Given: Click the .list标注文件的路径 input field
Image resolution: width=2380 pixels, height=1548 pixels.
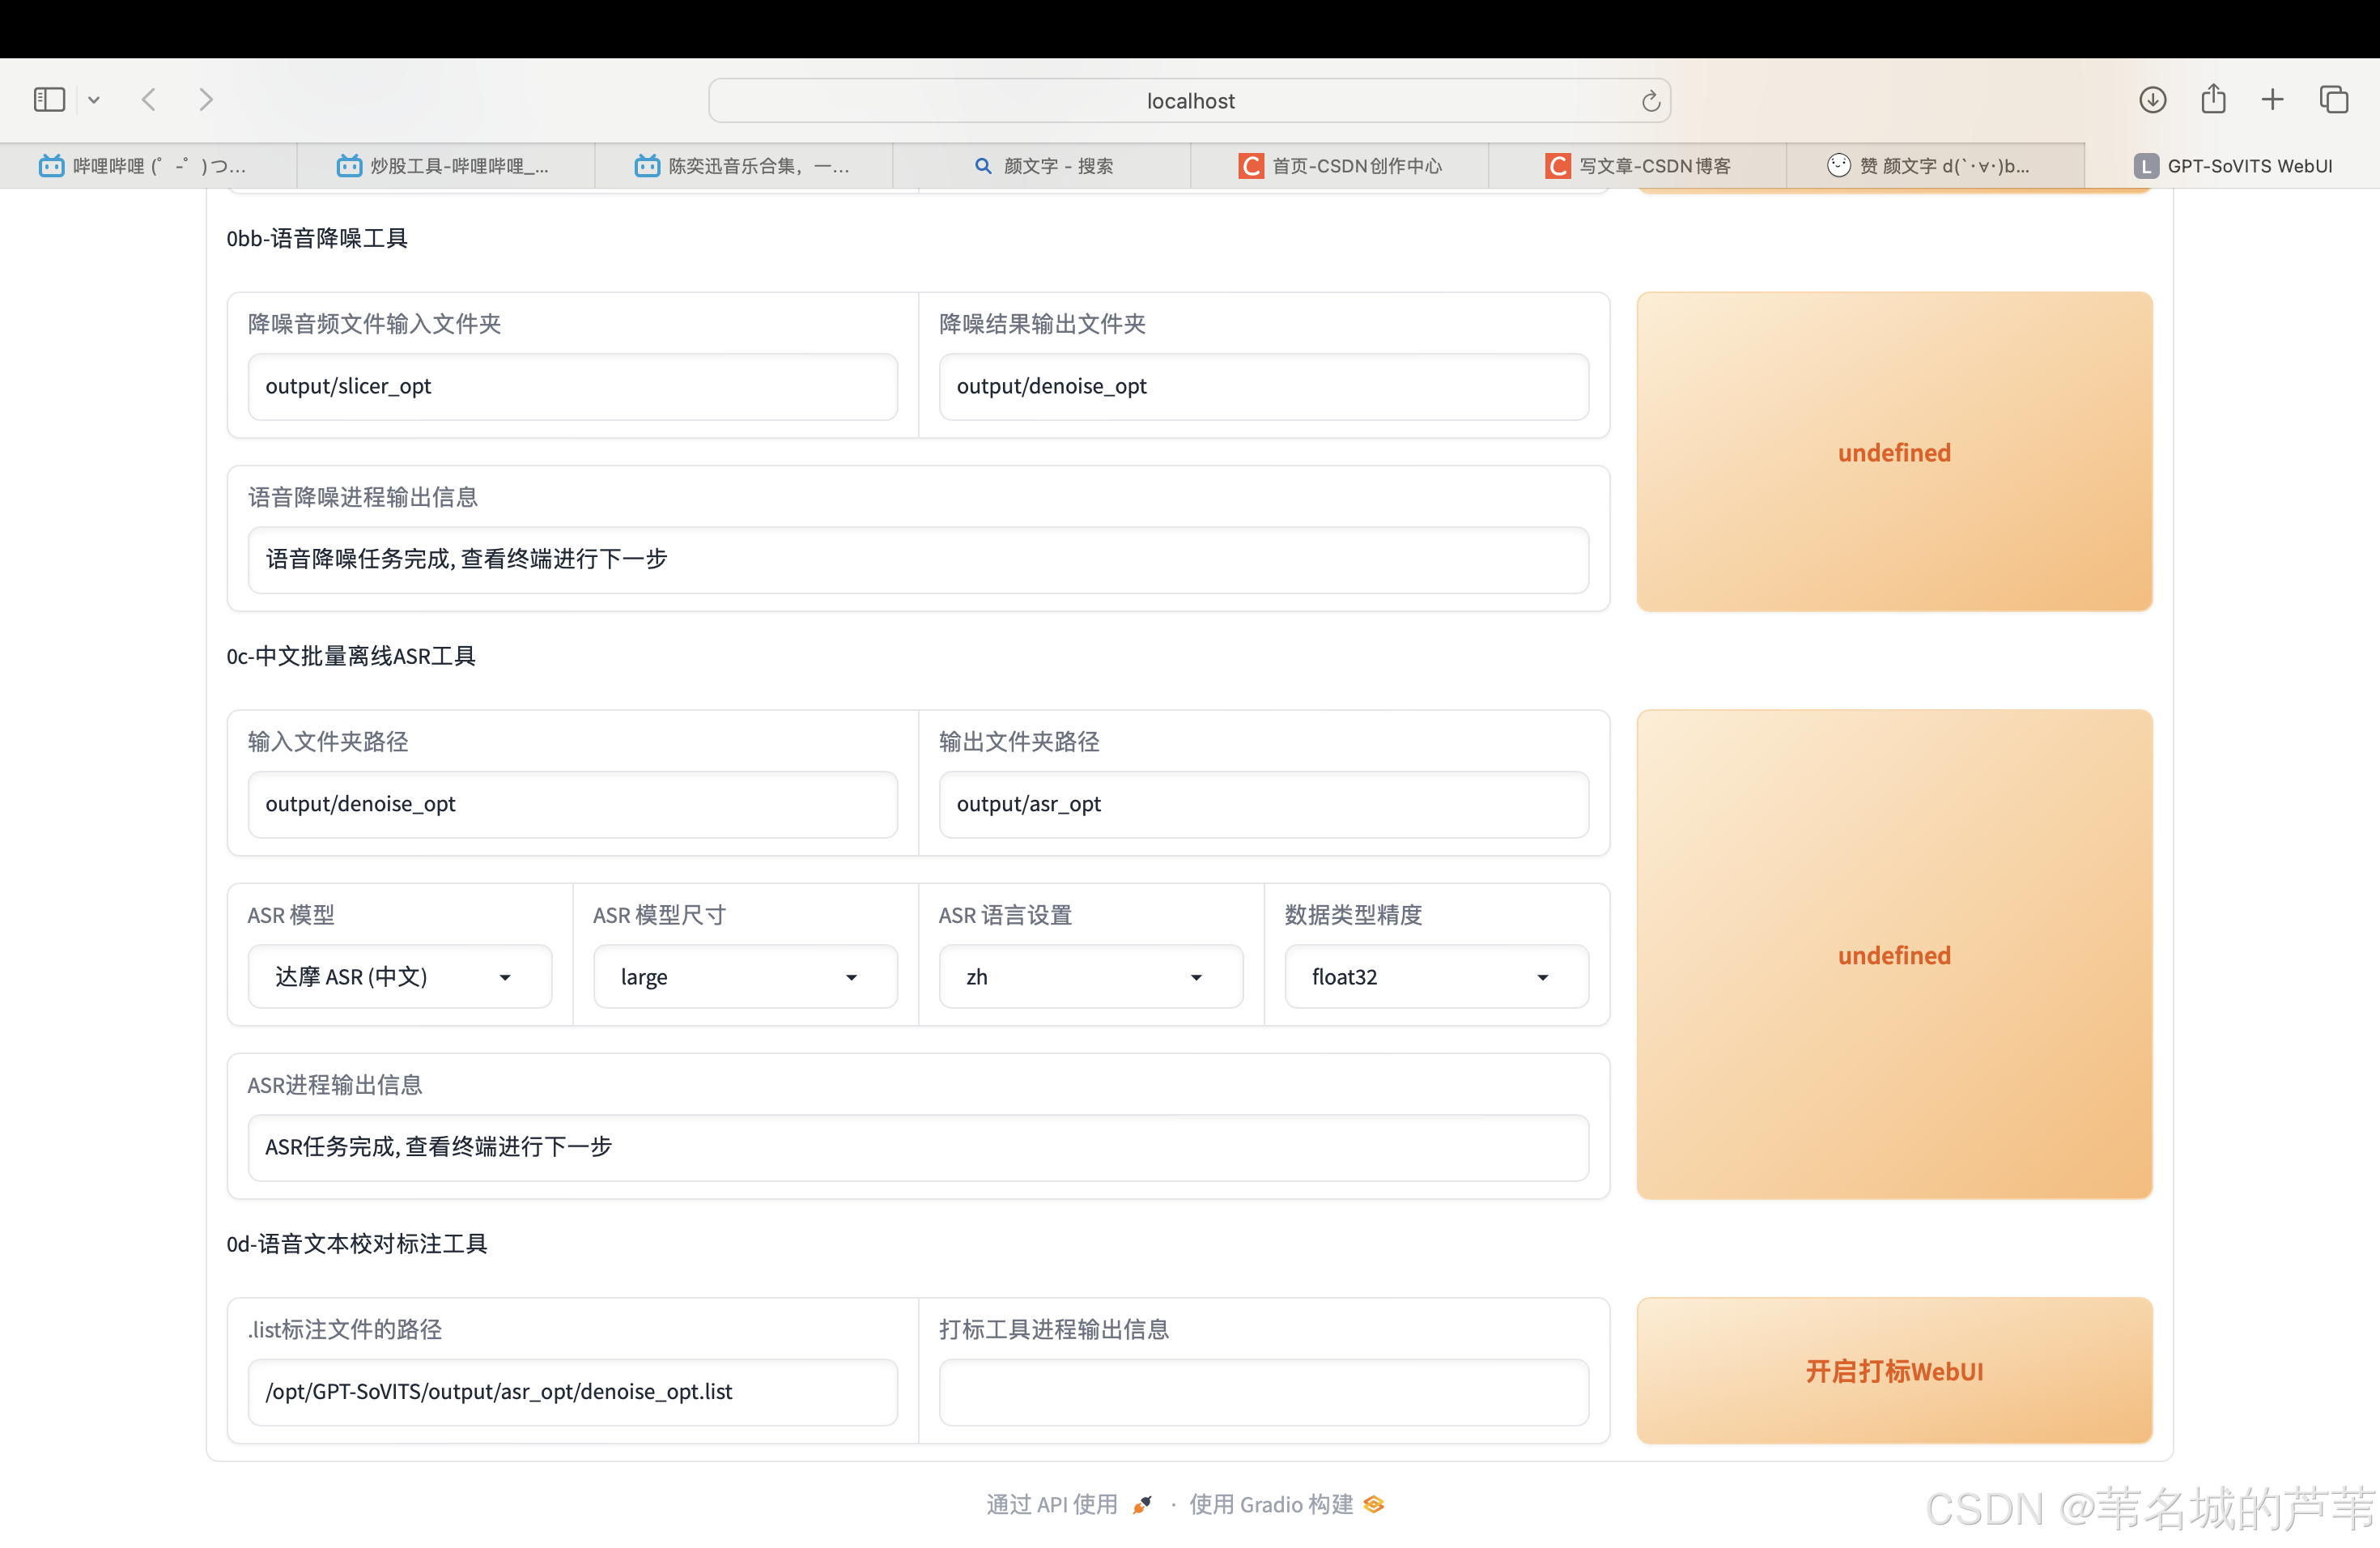Looking at the screenshot, I should point(572,1392).
